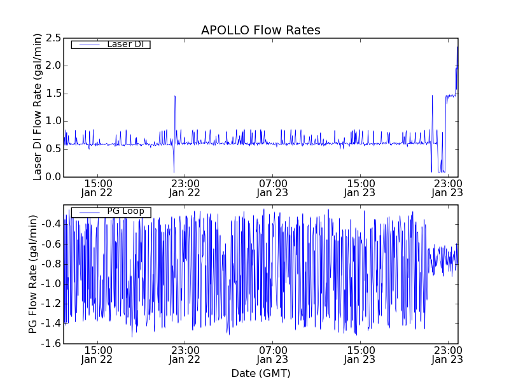Screen dimensions: 509x382
Task: Click the -0.4 tick on the PG axis
Action: point(50,224)
